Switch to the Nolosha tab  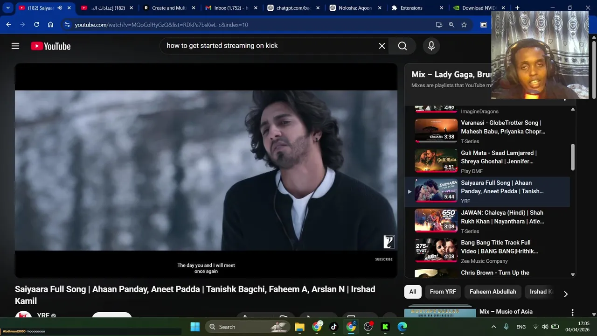[355, 8]
